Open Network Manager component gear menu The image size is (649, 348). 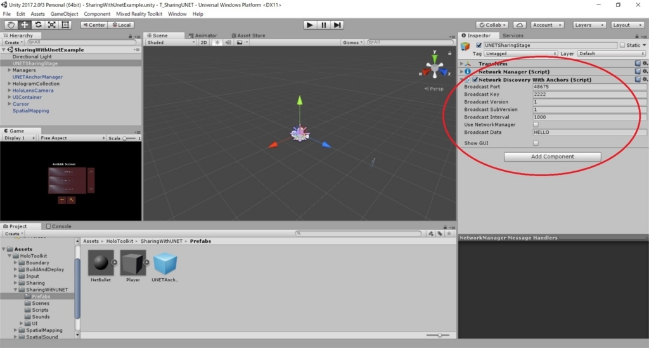point(645,71)
